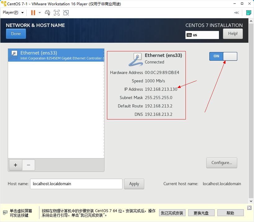254x222 pixels.
Task: Open the Configure... network settings
Action: tap(221, 163)
